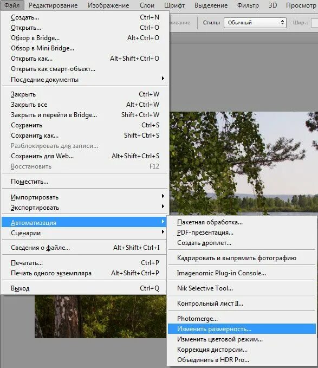Open the Шрифт menu

click(174, 5)
